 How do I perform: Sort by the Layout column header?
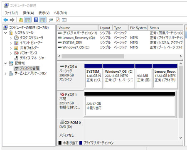105,28
